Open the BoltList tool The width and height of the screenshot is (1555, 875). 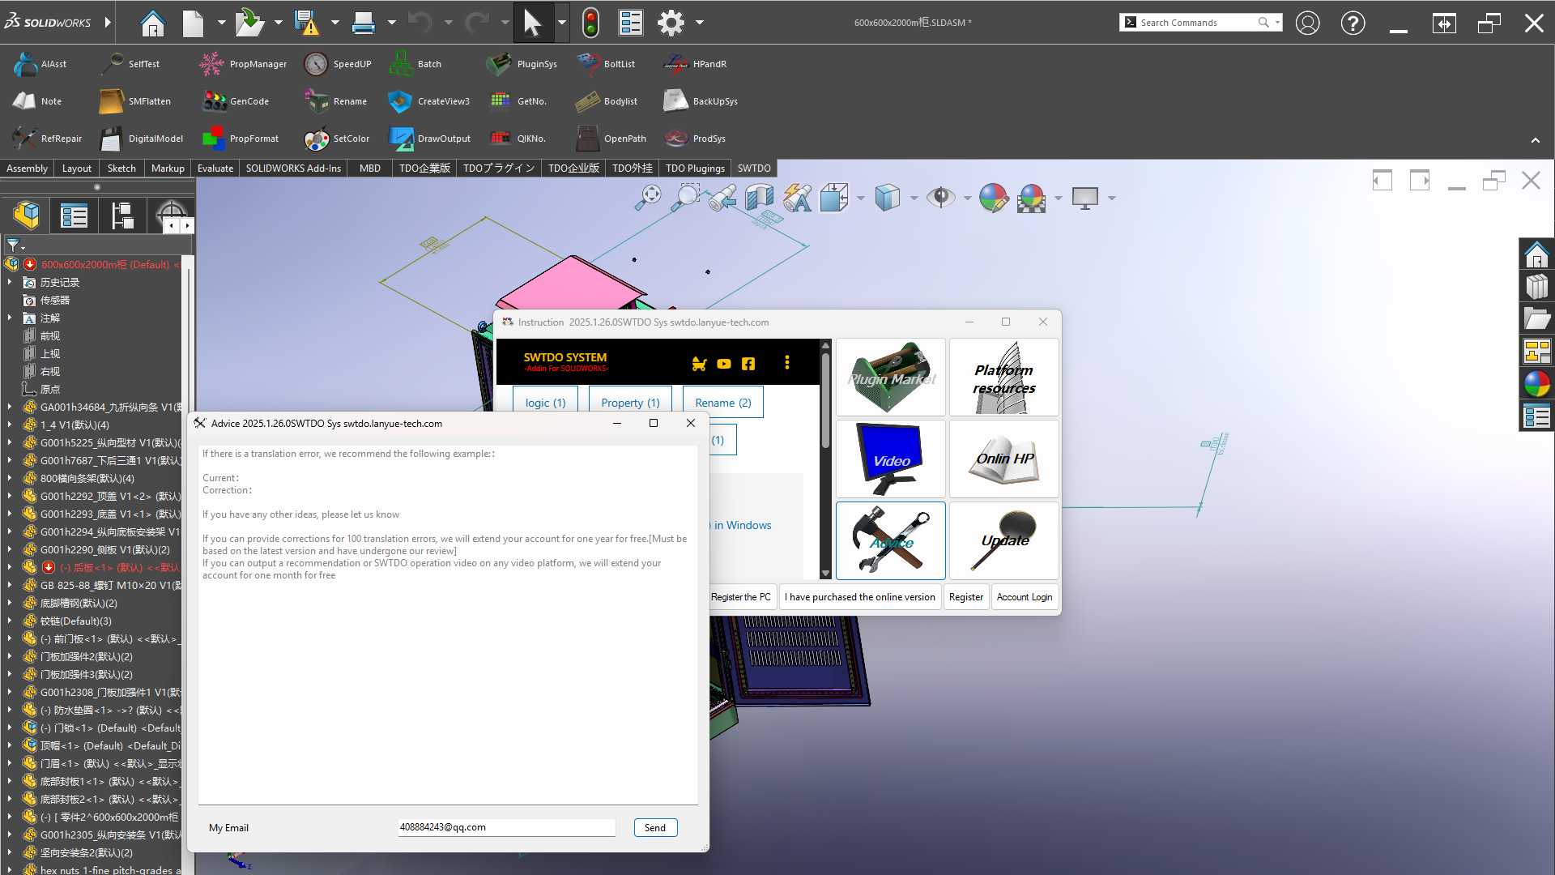[587, 64]
